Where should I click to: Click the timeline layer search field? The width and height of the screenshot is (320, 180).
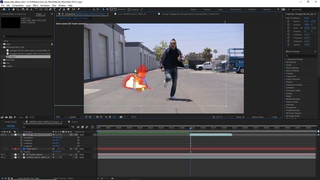45,127
